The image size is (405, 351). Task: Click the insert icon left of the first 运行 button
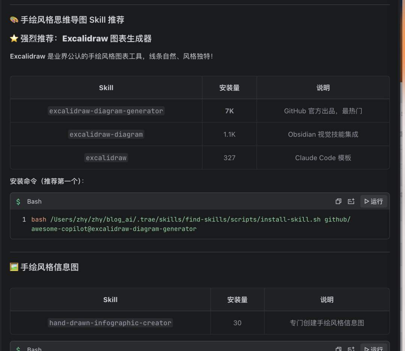[x=351, y=201]
